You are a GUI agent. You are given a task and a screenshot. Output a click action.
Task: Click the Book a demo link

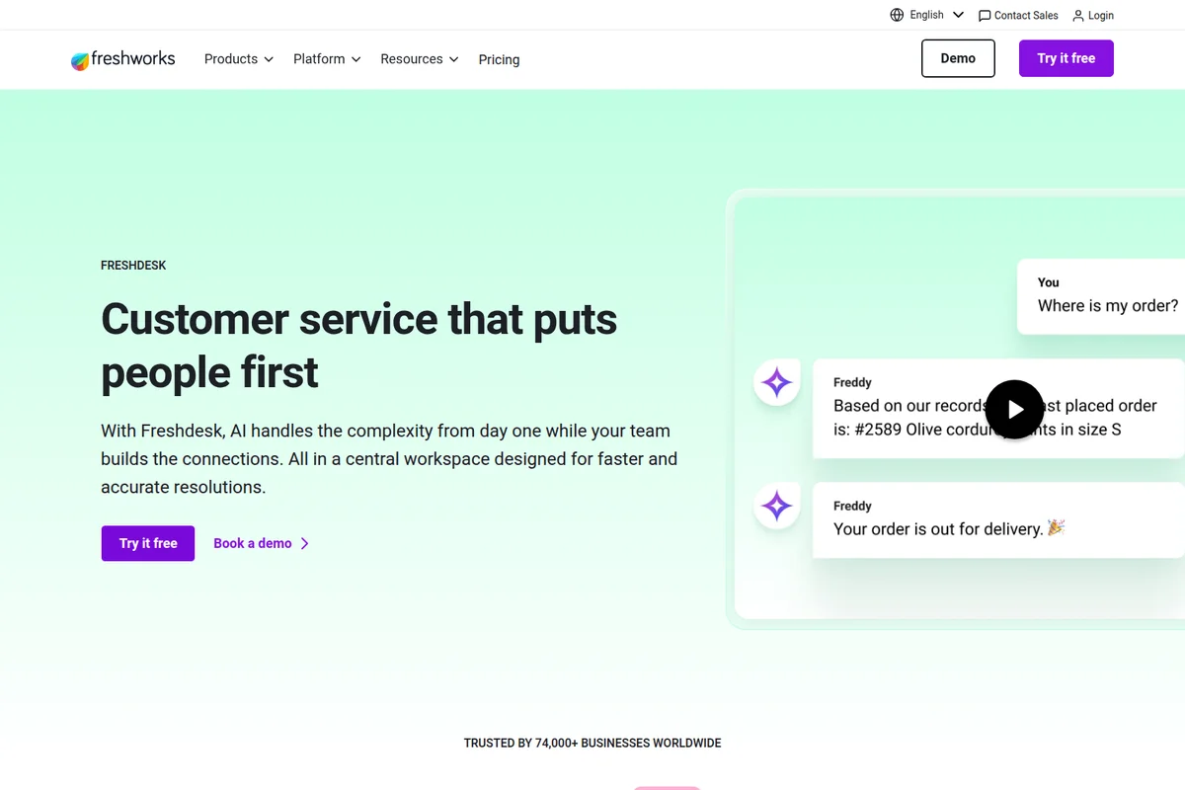[x=252, y=543]
